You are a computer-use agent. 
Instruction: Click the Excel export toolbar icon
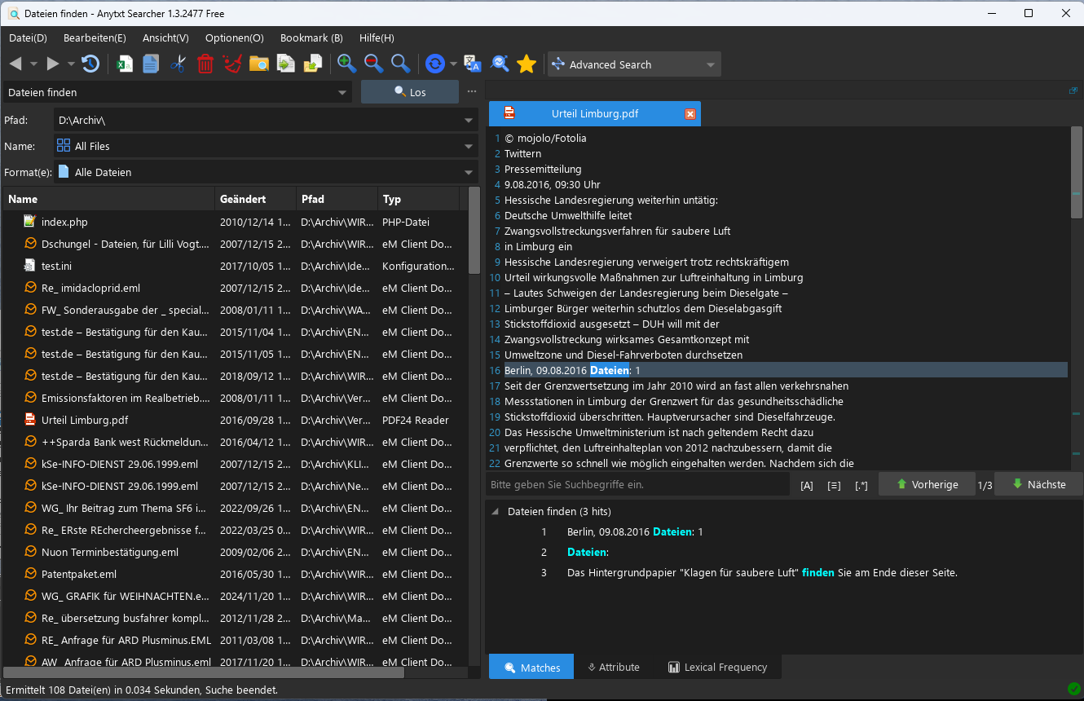pyautogui.click(x=125, y=64)
